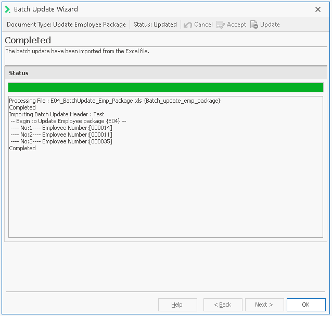Select the Importing Batch Update Header log line
Viewport: 332px width, 316px height.
coord(57,114)
